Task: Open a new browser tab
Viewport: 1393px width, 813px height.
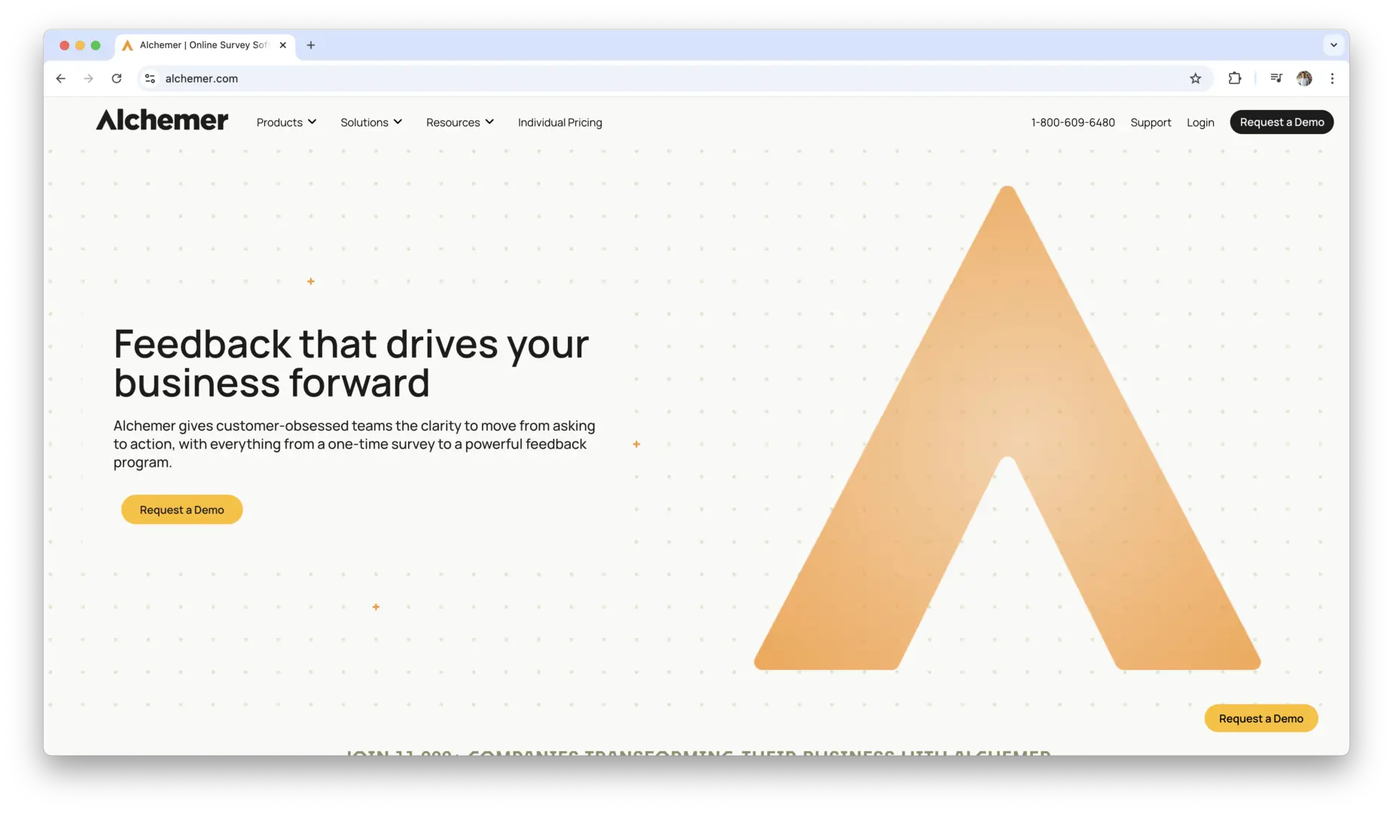Action: (x=311, y=45)
